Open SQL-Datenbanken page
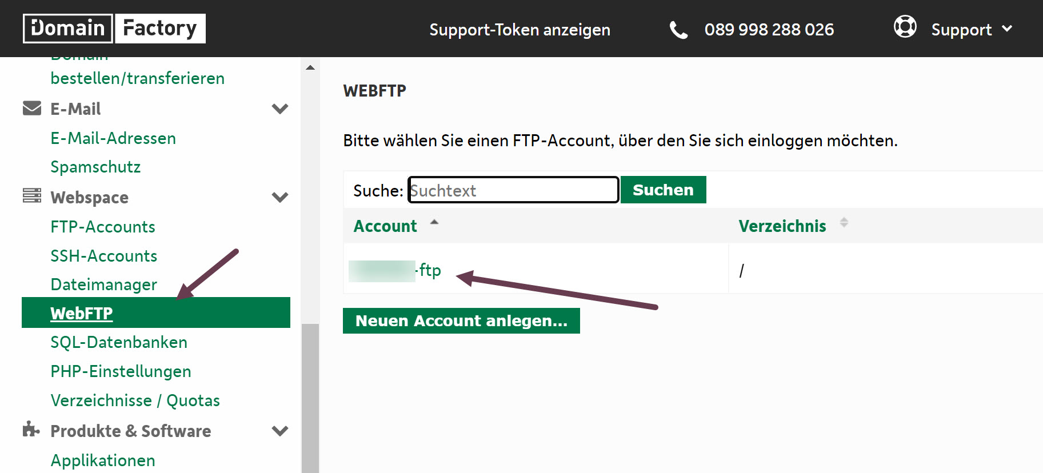 click(x=119, y=342)
